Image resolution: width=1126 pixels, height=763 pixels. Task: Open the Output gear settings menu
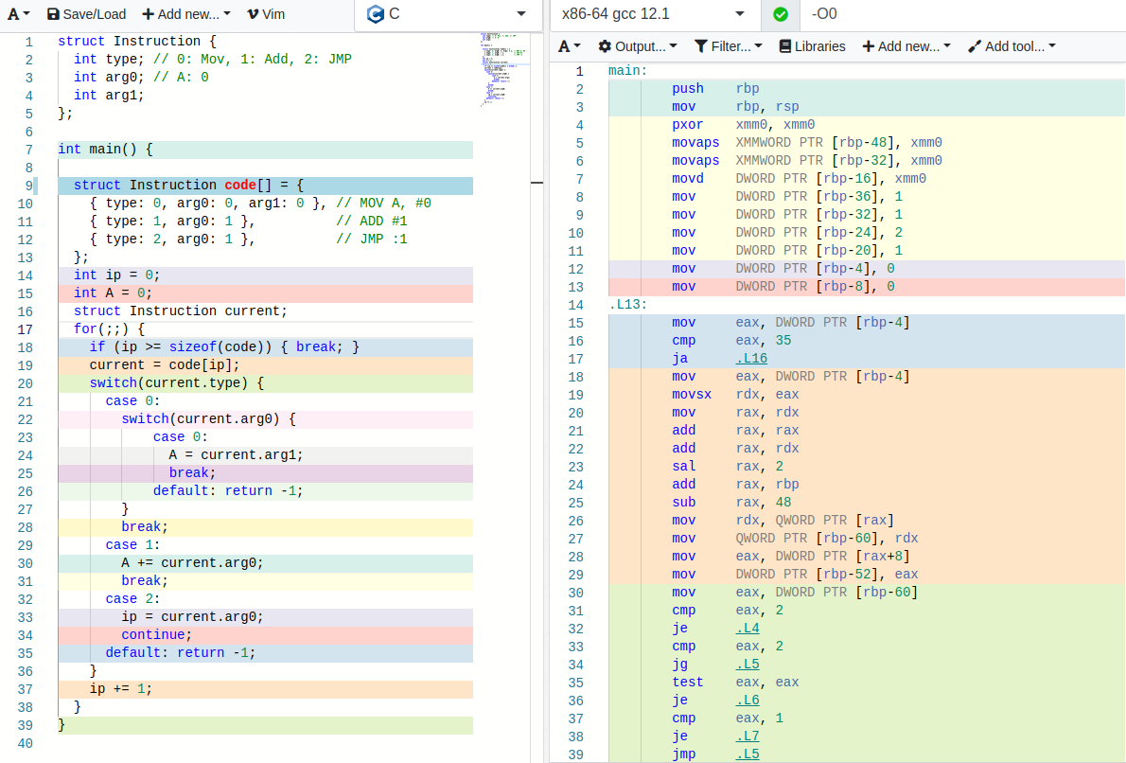point(637,46)
